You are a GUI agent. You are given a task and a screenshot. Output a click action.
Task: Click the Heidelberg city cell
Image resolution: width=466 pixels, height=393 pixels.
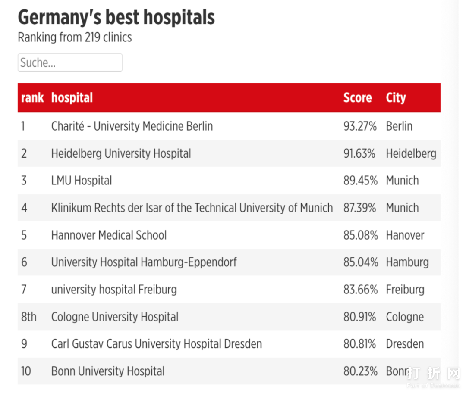[411, 153]
